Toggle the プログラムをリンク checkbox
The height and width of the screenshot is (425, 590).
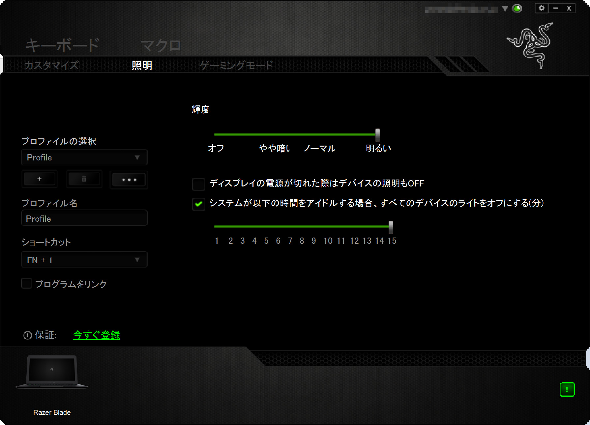coord(26,284)
